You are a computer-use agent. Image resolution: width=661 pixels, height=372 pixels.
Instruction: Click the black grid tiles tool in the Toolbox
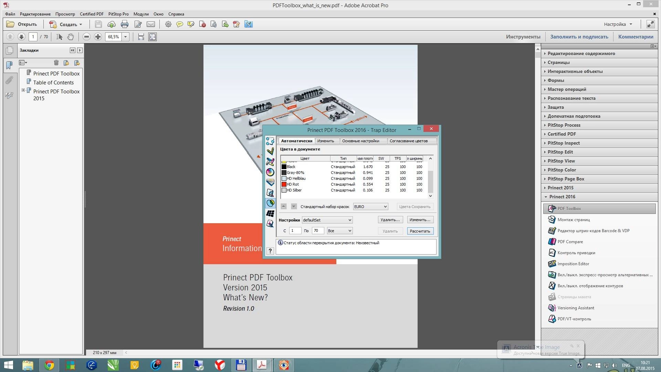270,213
